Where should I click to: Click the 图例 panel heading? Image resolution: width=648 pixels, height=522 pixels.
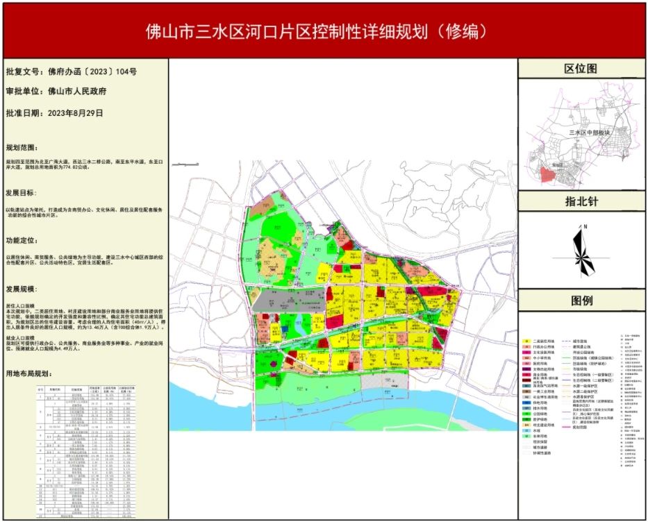click(581, 301)
